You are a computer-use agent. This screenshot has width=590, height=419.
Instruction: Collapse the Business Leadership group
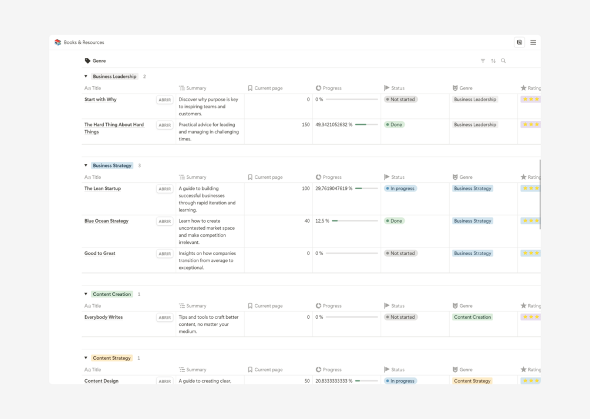click(x=86, y=76)
